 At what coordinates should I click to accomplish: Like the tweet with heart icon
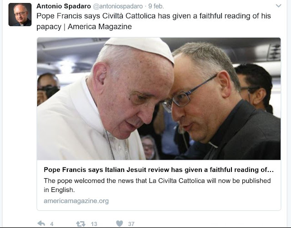pyautogui.click(x=119, y=223)
